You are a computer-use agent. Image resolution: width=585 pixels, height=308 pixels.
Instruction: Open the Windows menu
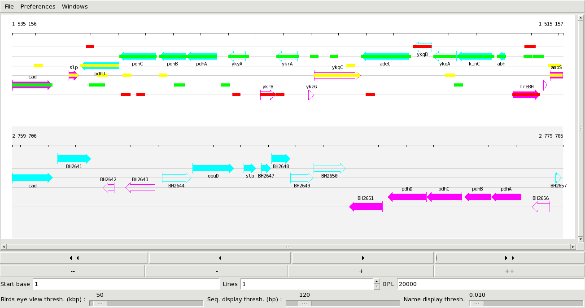75,7
